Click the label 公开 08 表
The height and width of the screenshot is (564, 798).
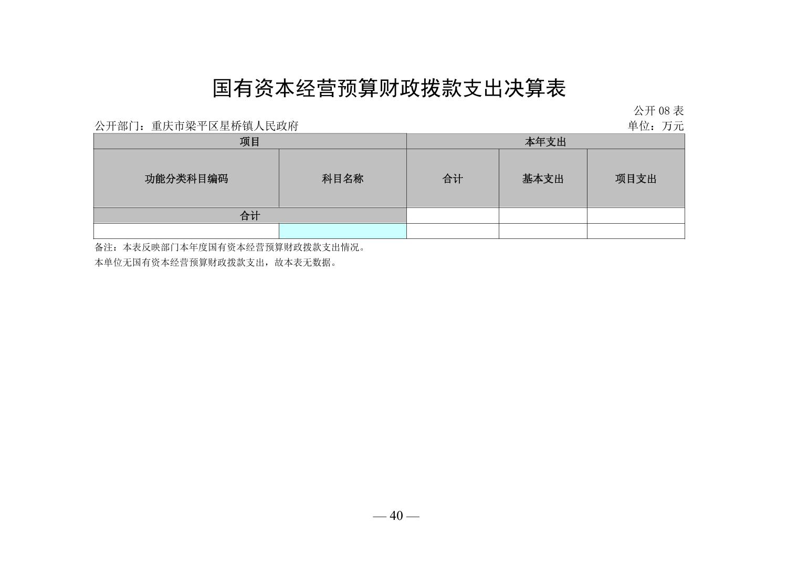tap(658, 111)
